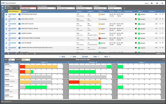Click assign people icon for WATER LEAKING FROM CEILING
166x104 pixels.
[x=136, y=14]
